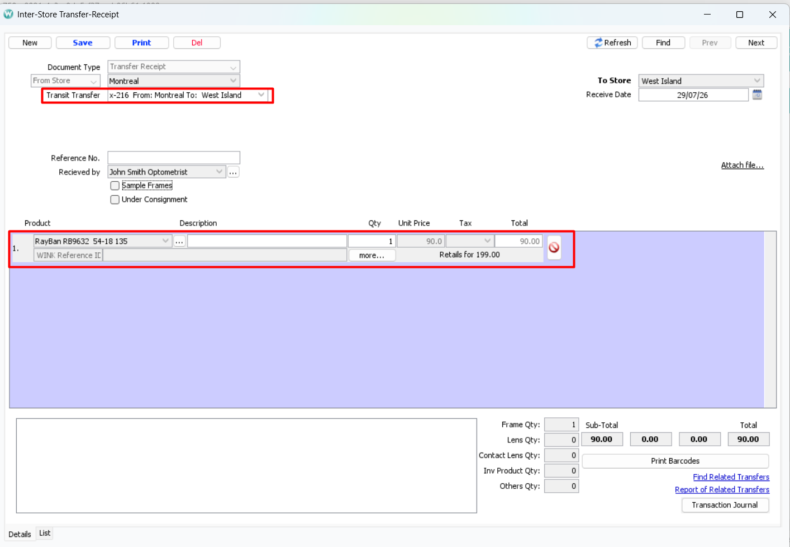Screen dimensions: 790x547
Task: Click the Sub-Total 90.00 box
Action: coord(602,439)
